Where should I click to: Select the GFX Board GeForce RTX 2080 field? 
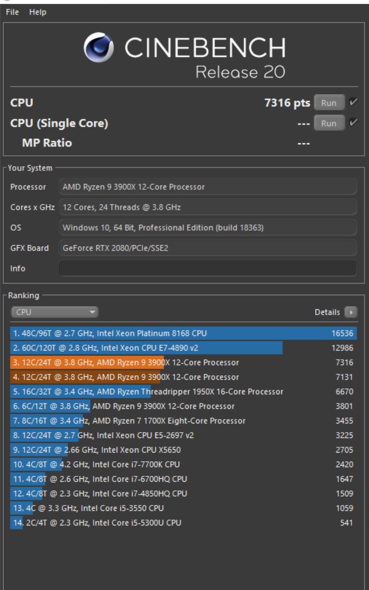(208, 248)
